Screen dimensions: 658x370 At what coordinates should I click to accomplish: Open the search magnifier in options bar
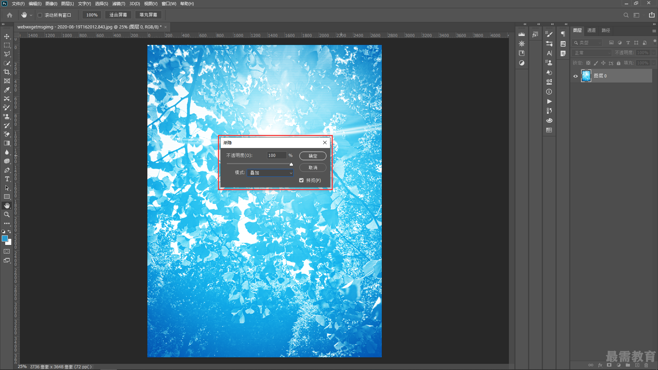626,15
